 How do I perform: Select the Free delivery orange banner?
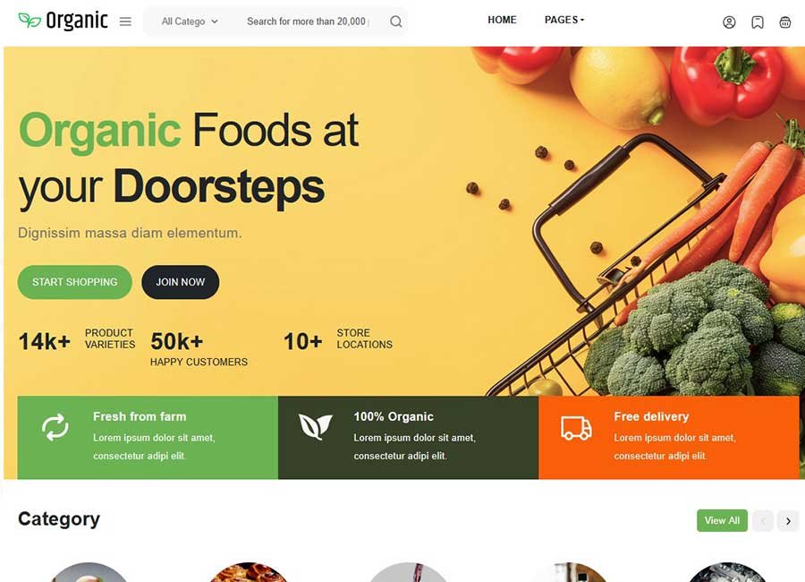point(669,438)
